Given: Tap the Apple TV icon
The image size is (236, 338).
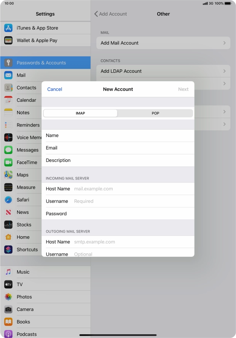Looking at the screenshot, I should click(x=8, y=284).
